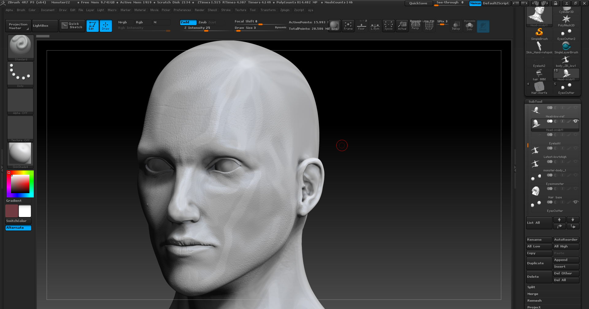Toggle the Xpose view icon

(x=388, y=26)
